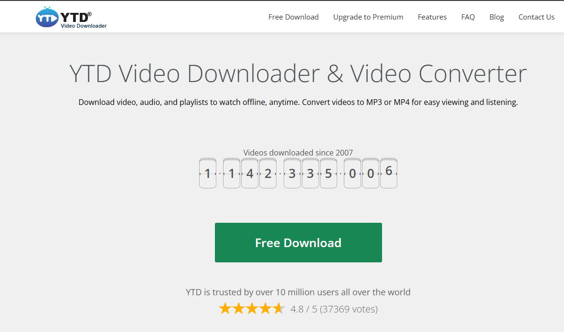The height and width of the screenshot is (332, 564).
Task: Click the 'Videos downloaded since 2007' label
Action: click(298, 153)
